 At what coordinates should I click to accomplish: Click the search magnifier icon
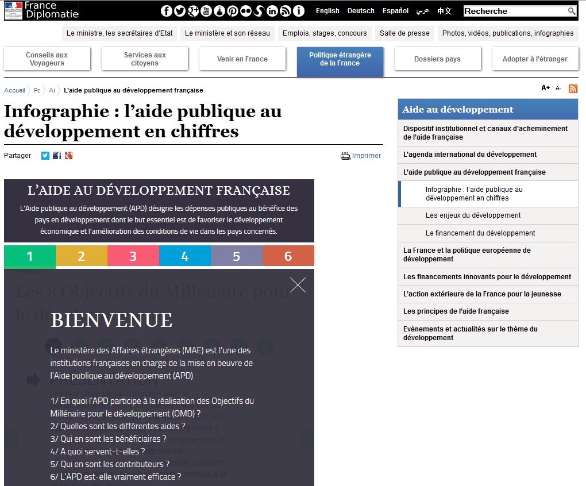click(x=572, y=11)
